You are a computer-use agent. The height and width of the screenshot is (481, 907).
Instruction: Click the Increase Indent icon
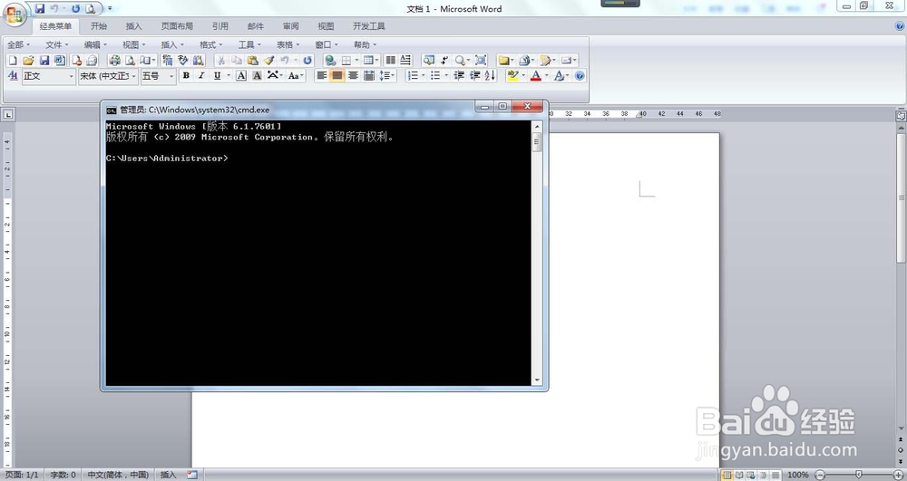475,76
